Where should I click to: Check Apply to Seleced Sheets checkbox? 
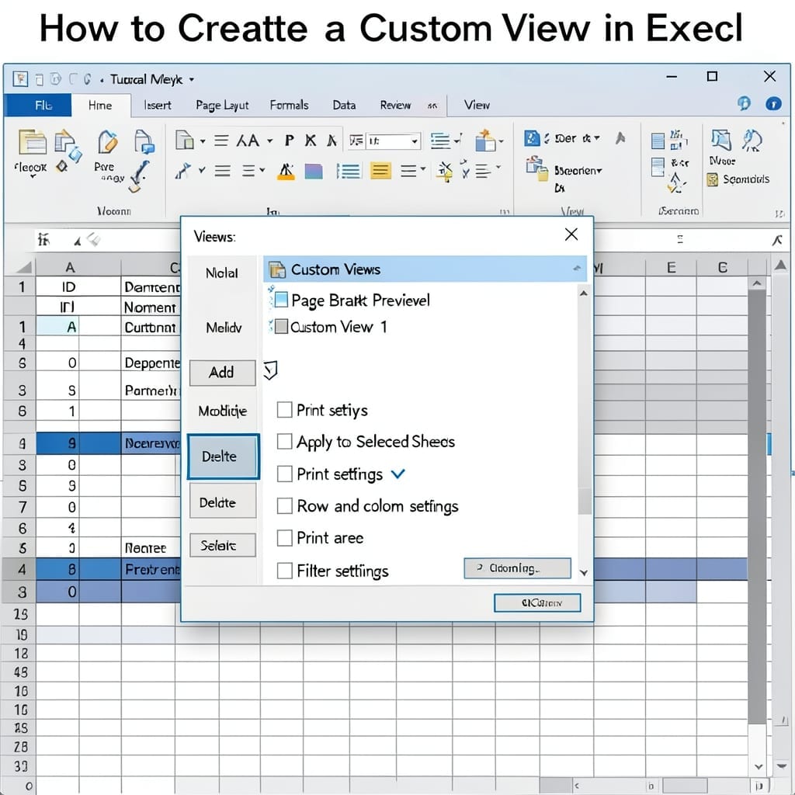click(284, 442)
